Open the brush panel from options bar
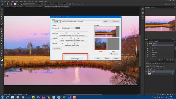 [x=12, y=4]
